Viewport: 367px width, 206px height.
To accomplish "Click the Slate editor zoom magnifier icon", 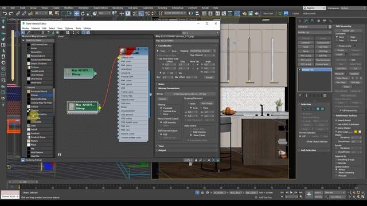I will pyautogui.click(x=200, y=160).
